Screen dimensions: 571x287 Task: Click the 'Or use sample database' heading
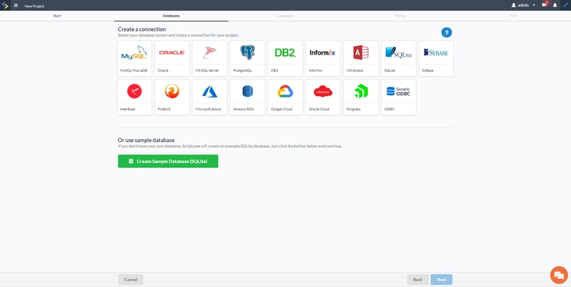pyautogui.click(x=146, y=140)
